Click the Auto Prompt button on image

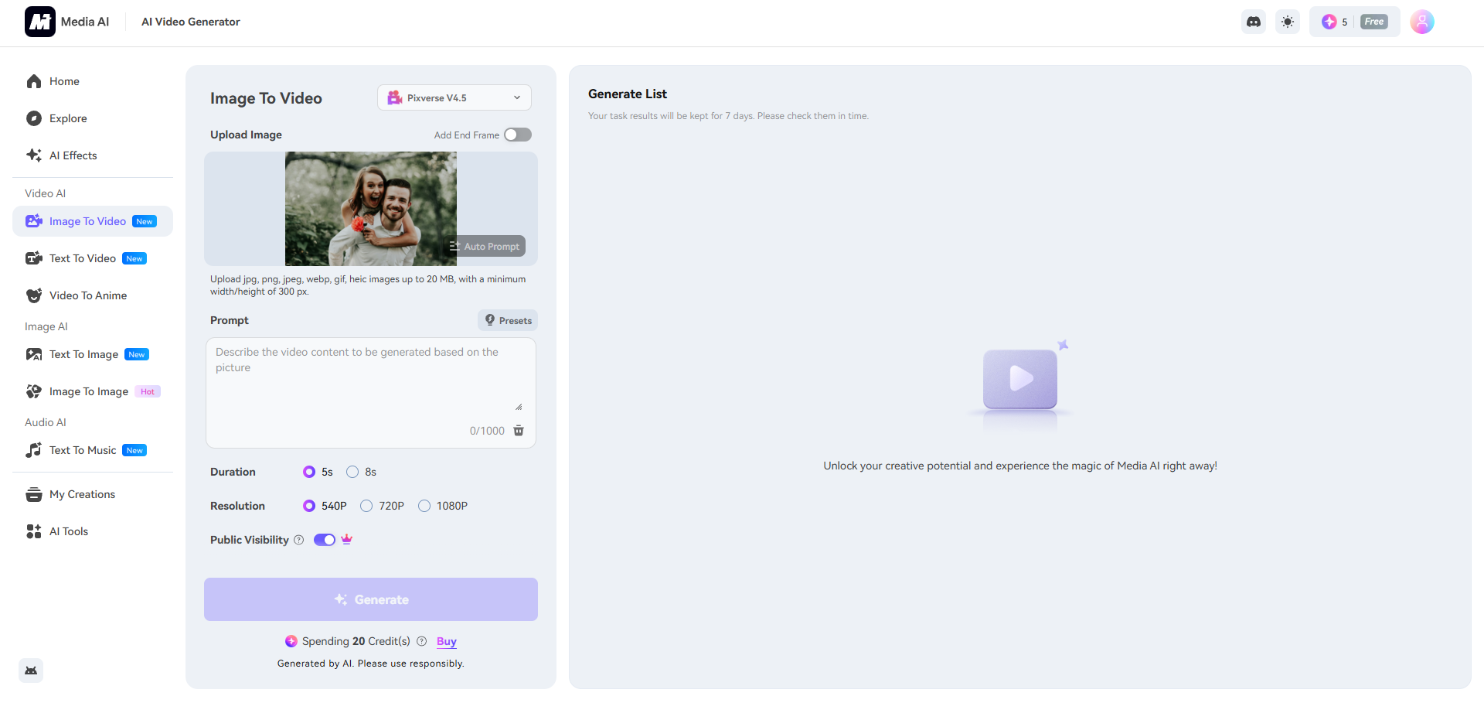pyautogui.click(x=485, y=246)
